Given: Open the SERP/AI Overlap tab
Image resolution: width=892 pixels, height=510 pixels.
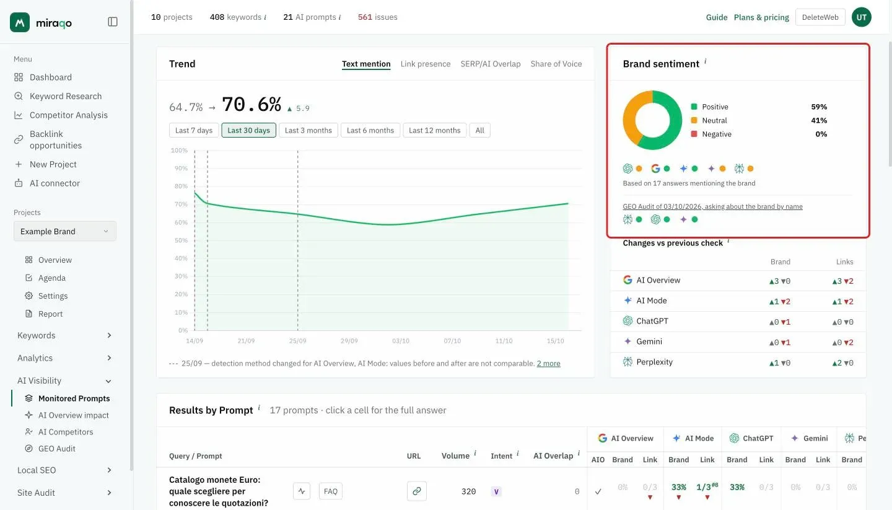Looking at the screenshot, I should point(491,64).
